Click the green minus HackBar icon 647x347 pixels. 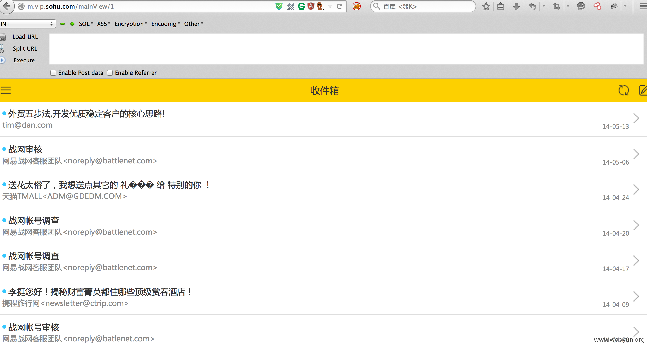tap(63, 24)
